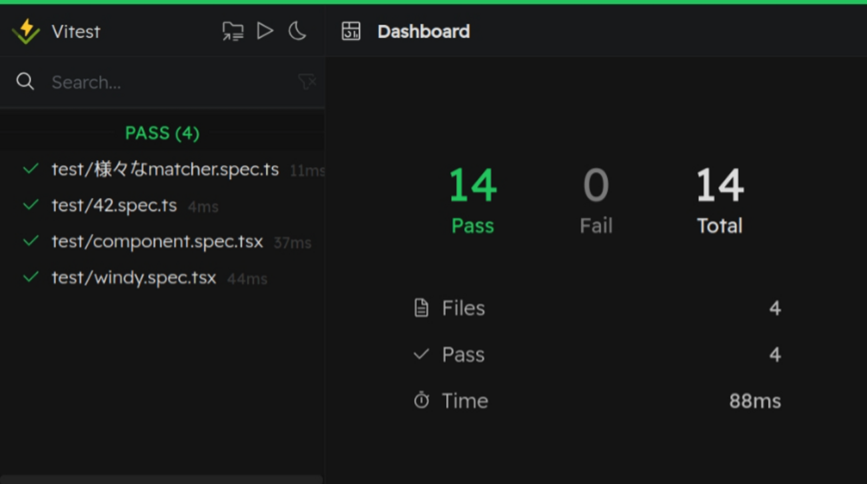Select test/42.spec.ts in the list

pyautogui.click(x=114, y=205)
